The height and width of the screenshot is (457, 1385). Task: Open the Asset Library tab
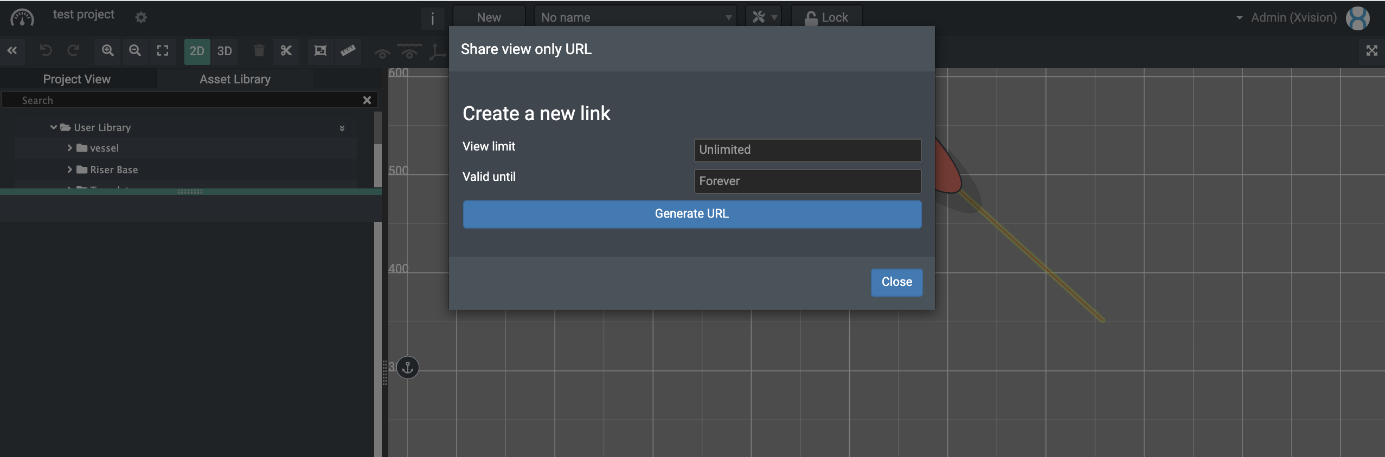pyautogui.click(x=235, y=79)
